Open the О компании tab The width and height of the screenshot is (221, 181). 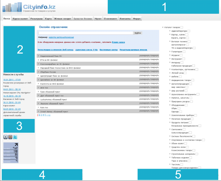pyautogui.click(x=110, y=19)
